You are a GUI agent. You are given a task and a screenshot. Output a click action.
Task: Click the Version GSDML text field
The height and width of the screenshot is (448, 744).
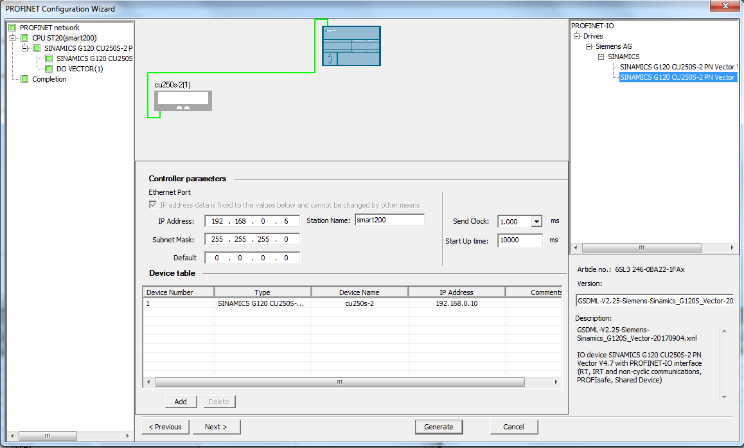click(655, 301)
